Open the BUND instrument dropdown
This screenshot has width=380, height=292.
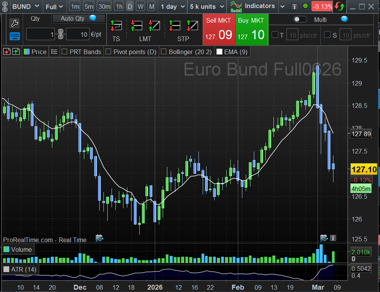coord(25,7)
